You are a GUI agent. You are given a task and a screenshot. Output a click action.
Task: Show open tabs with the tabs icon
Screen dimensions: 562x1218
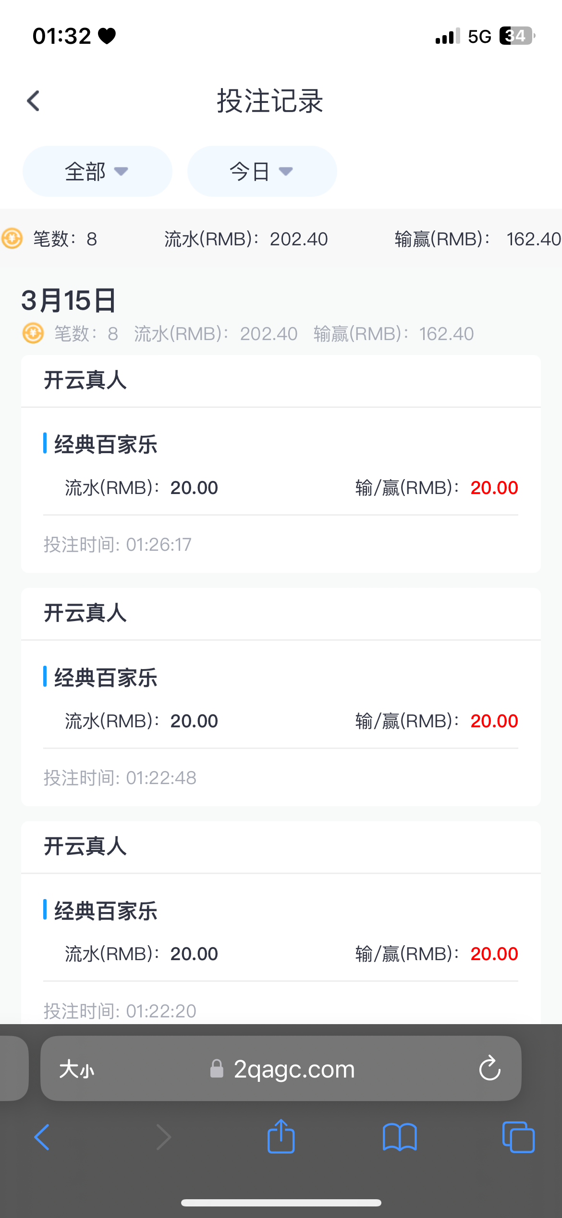tap(518, 1137)
